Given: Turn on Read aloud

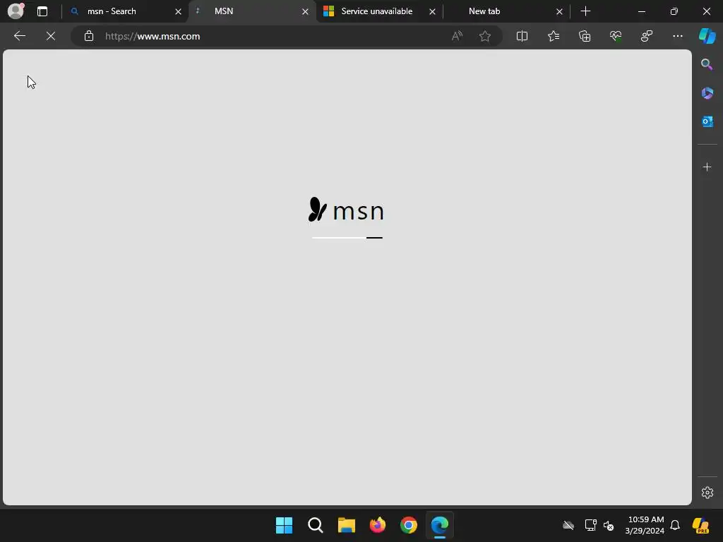Looking at the screenshot, I should [x=457, y=36].
